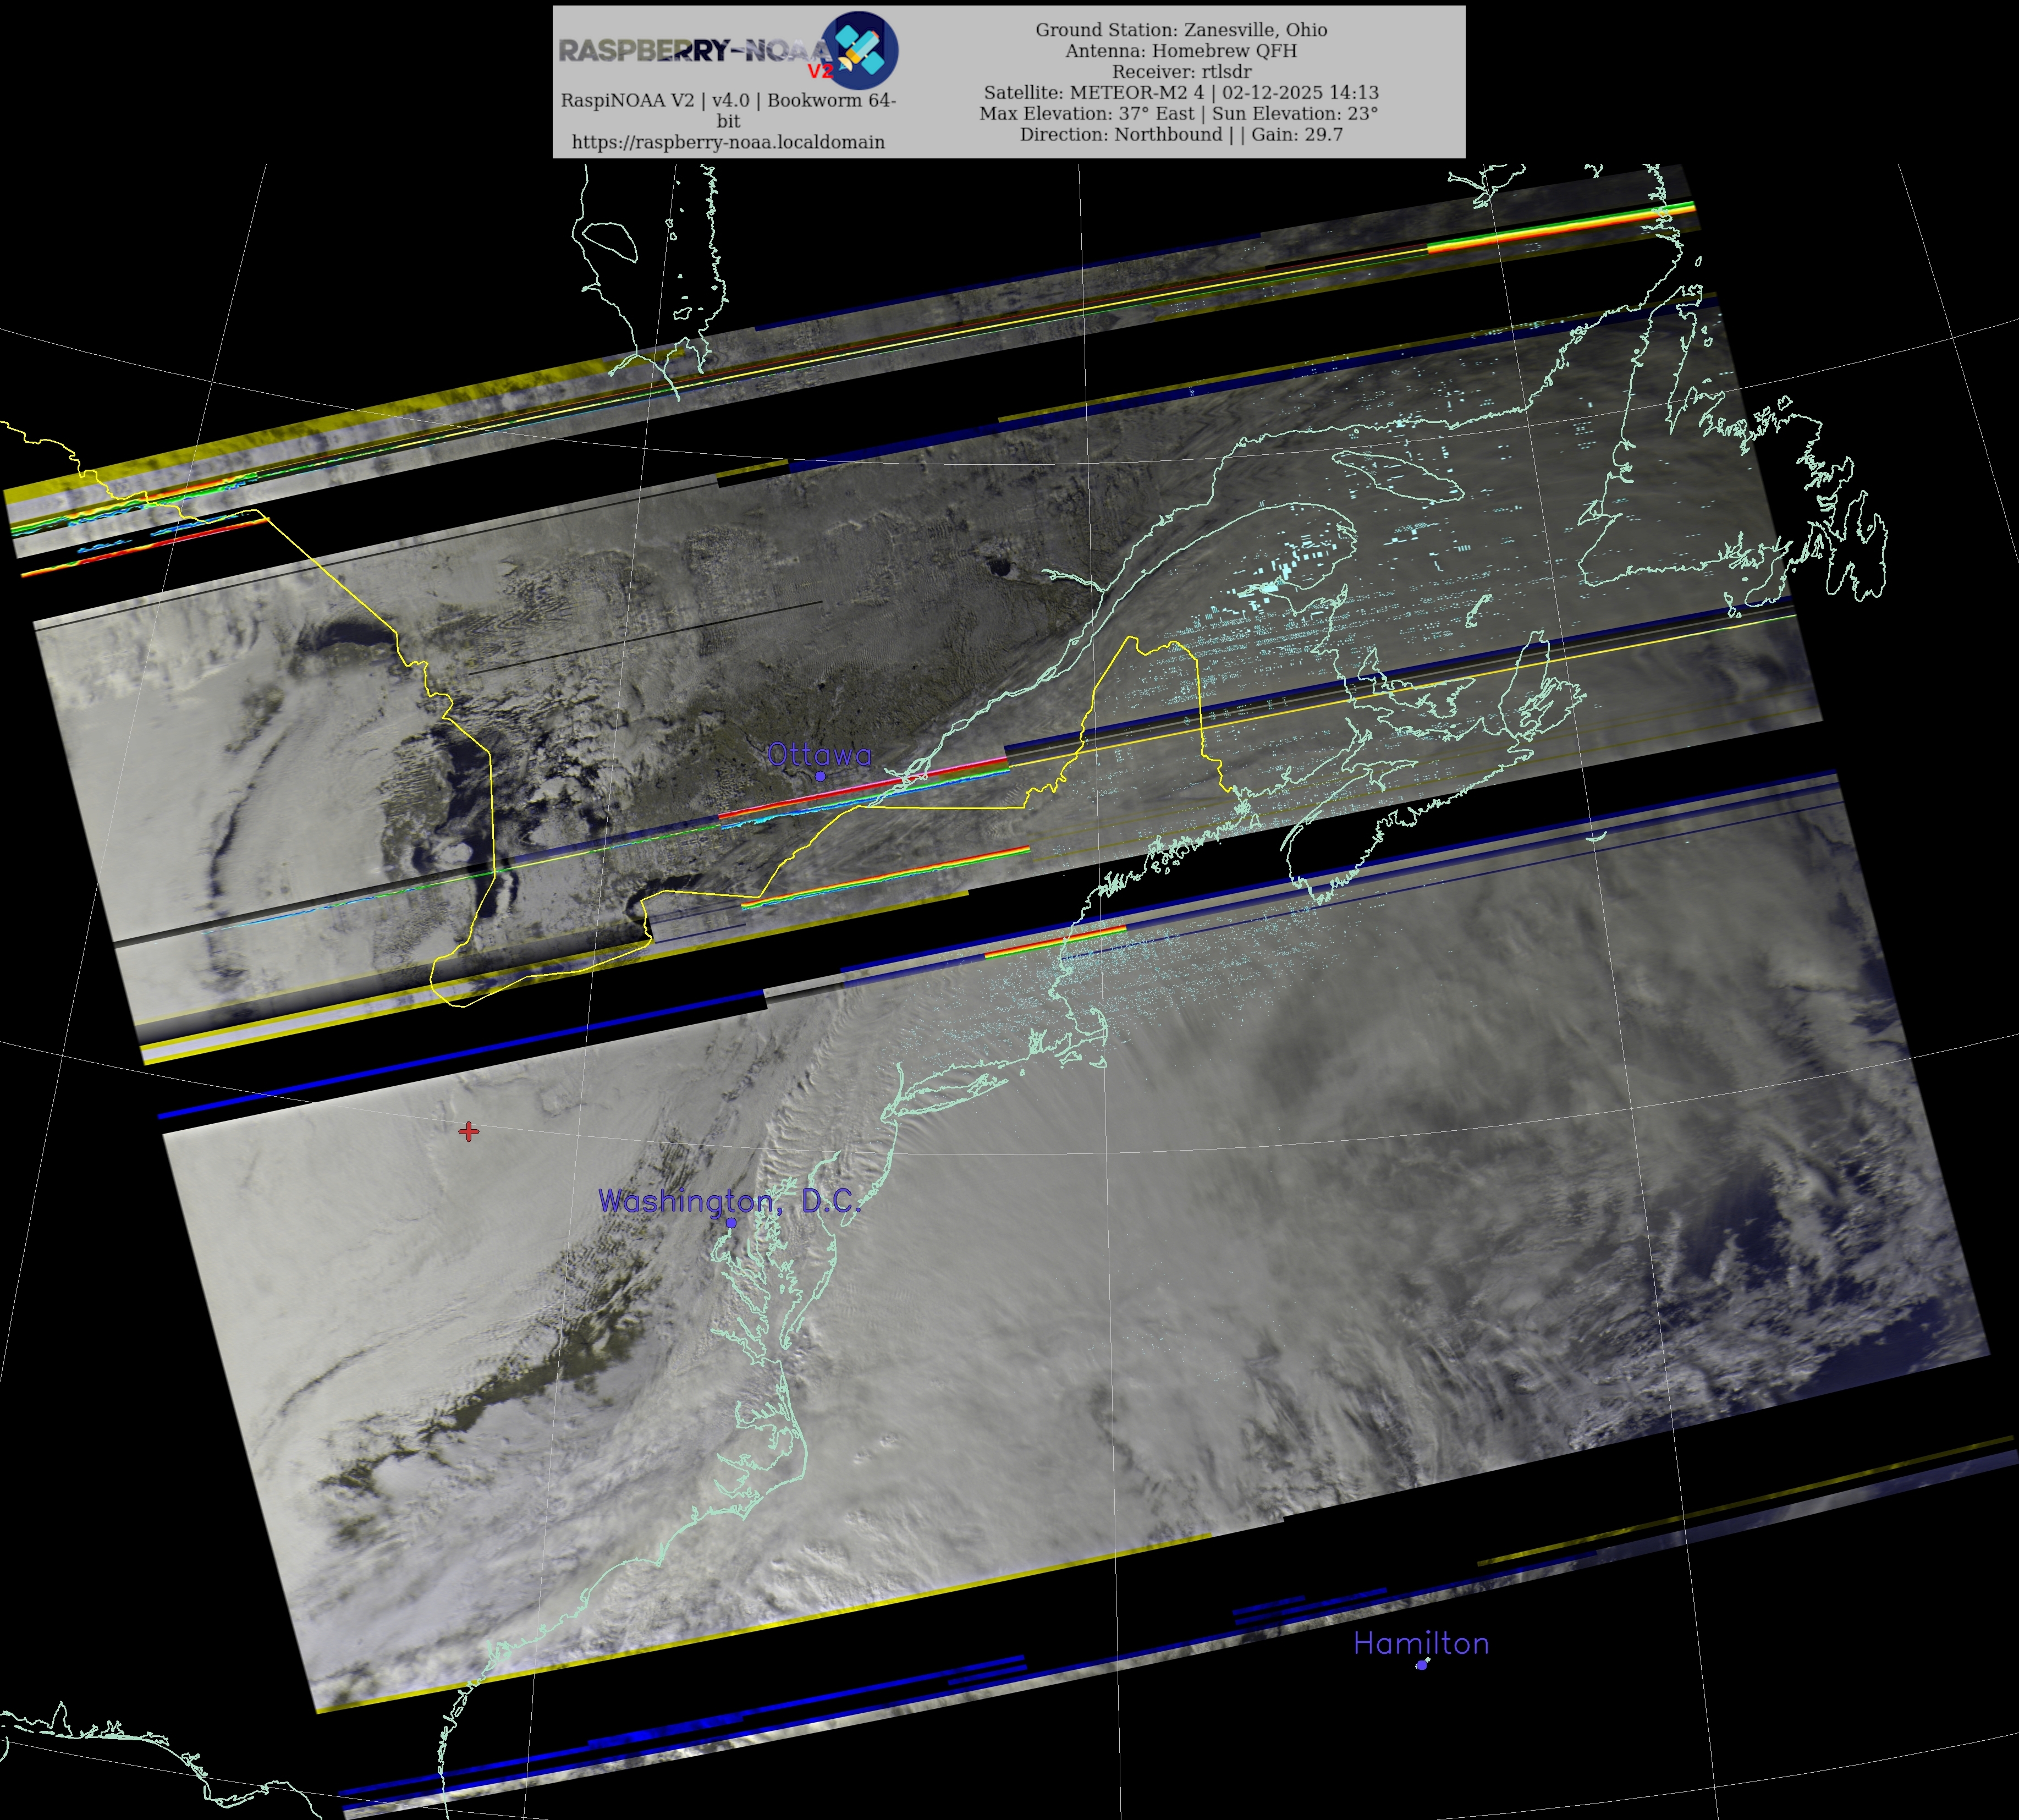The width and height of the screenshot is (2019, 1820).
Task: Click the Hamilton city dot marker
Action: point(1421,1665)
